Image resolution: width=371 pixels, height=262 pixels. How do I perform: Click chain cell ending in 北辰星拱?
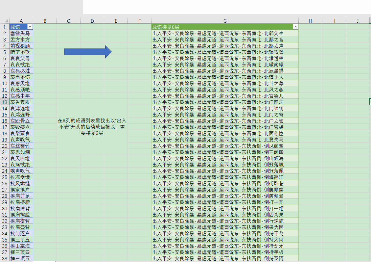225,71
